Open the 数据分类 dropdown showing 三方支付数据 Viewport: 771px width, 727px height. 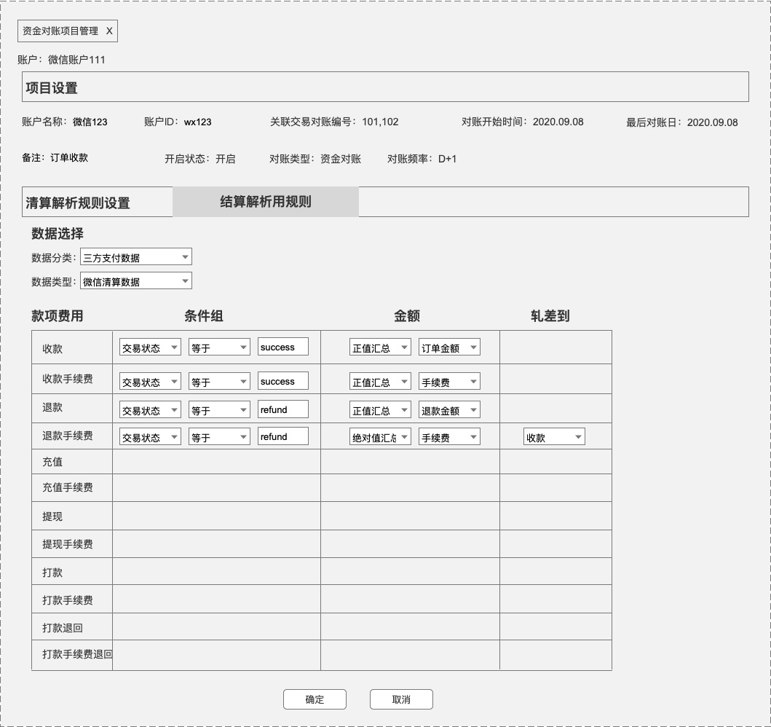136,256
